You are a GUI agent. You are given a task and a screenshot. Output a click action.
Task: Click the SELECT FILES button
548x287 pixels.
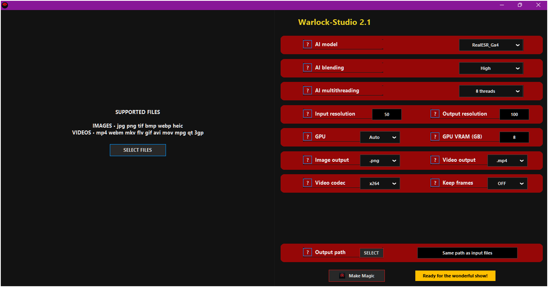coord(138,150)
